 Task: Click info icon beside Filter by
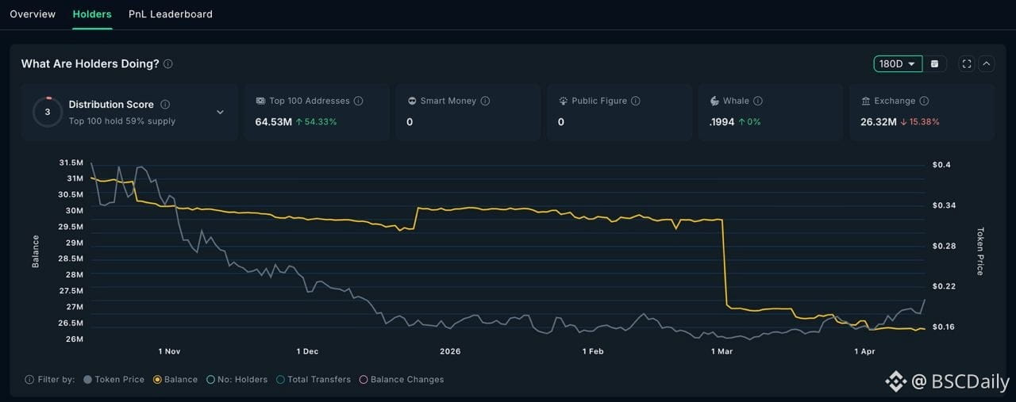[29, 380]
